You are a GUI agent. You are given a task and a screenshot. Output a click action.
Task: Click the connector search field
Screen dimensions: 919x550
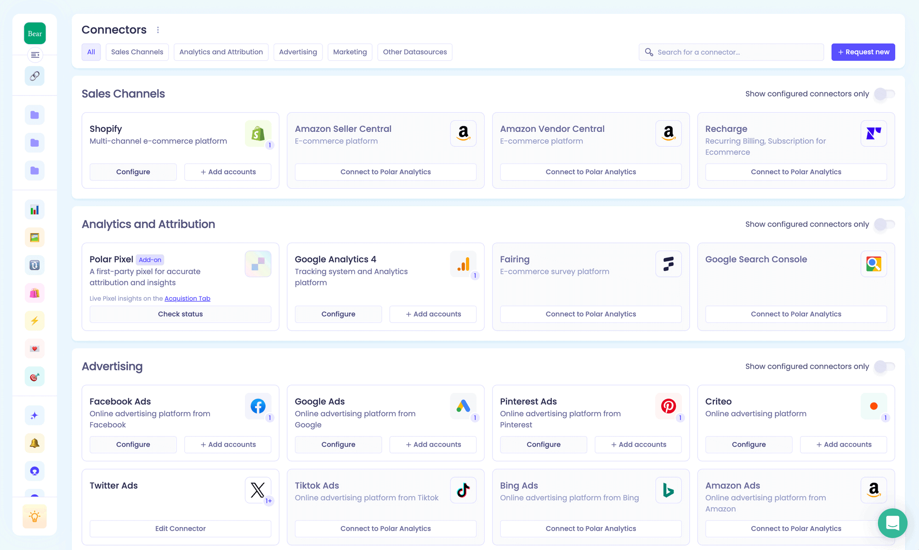pos(731,52)
